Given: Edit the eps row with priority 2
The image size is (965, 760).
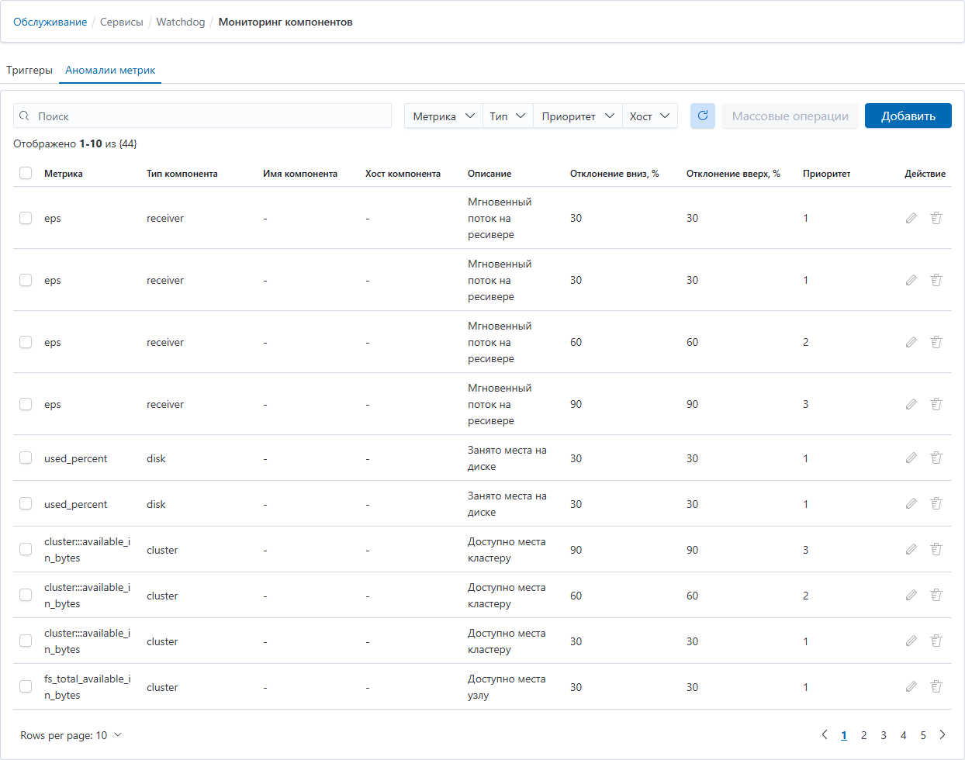Looking at the screenshot, I should pos(911,342).
